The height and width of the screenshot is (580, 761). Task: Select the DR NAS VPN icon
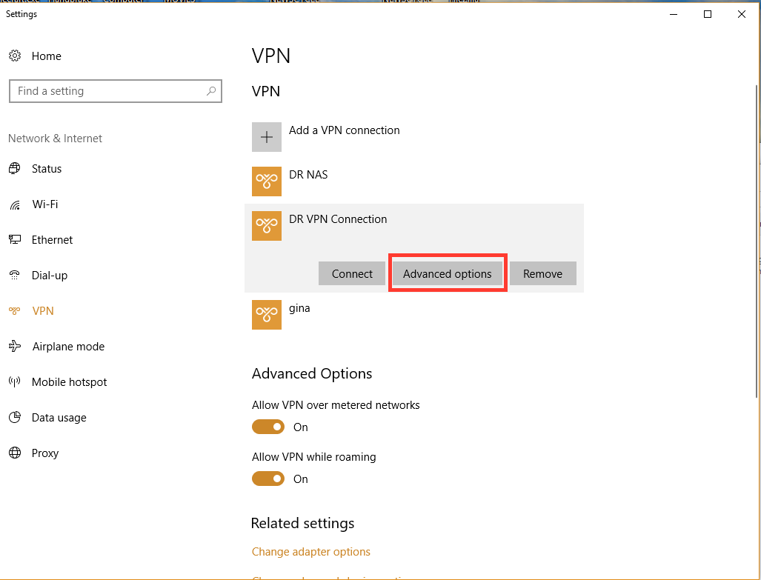coord(267,181)
